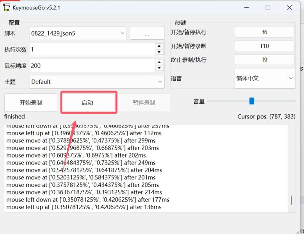
Task: Click the execution count field showing 1
Action: click(x=92, y=49)
